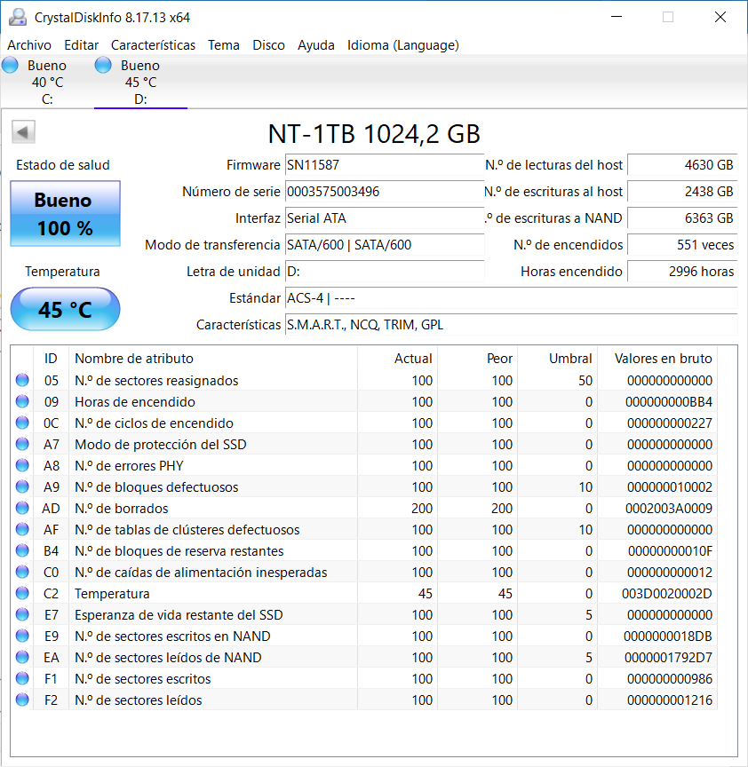Click the Bueno 100 % health status button
The height and width of the screenshot is (767, 748).
(64, 214)
